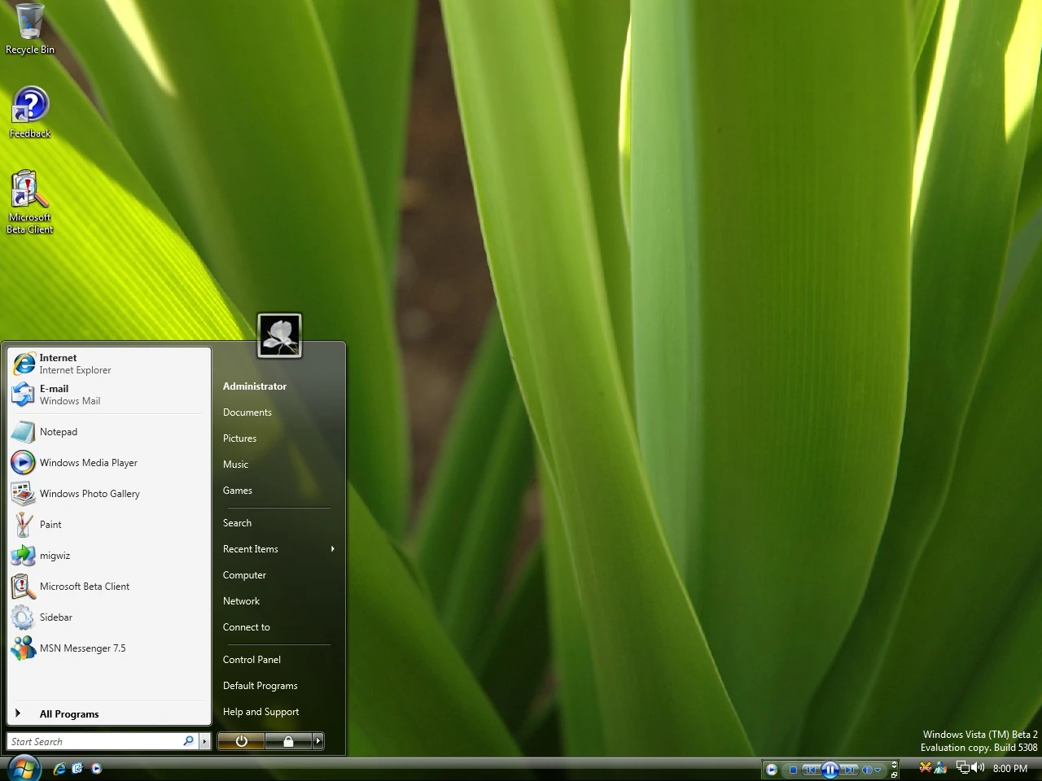Launch Windows Mail from the E-mail entry
1042x781 pixels.
[109, 395]
